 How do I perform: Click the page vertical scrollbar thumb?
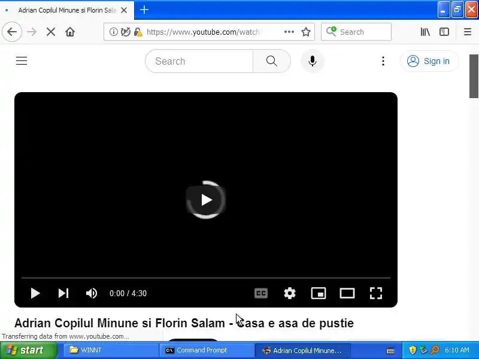[x=474, y=77]
